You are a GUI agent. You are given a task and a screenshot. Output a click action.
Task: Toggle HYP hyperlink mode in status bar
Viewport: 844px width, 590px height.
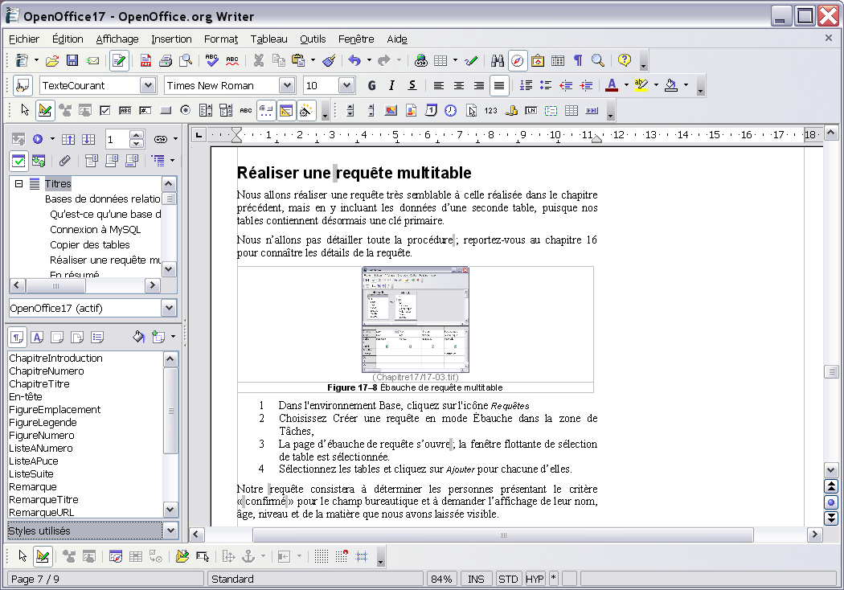coord(535,580)
